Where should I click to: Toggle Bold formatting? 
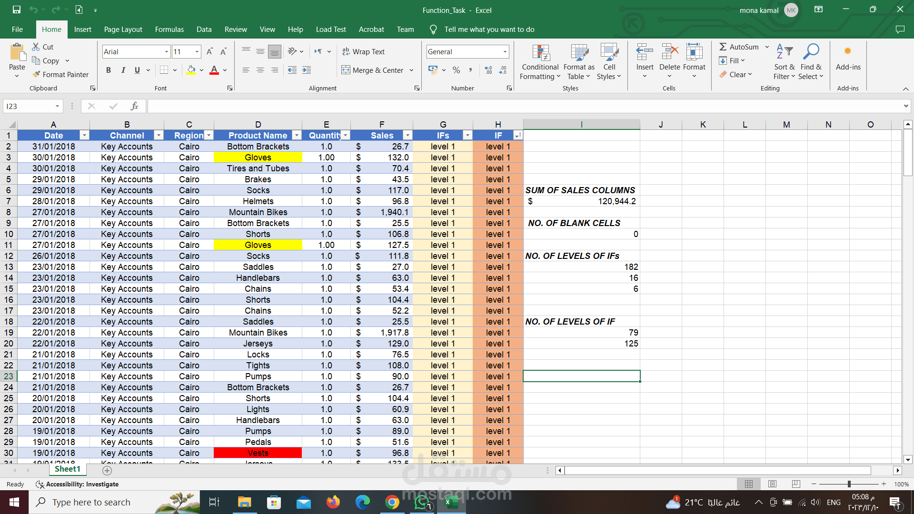tap(109, 70)
